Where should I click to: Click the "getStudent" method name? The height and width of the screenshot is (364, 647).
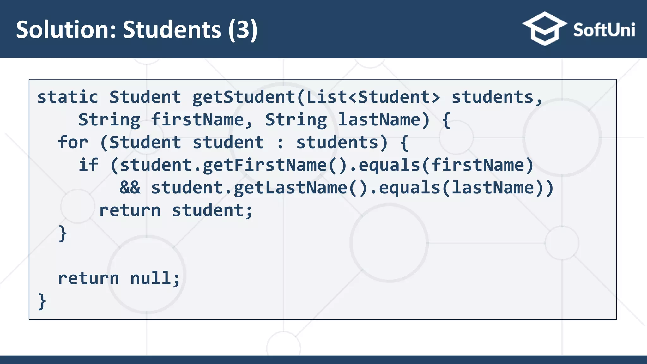click(x=244, y=97)
